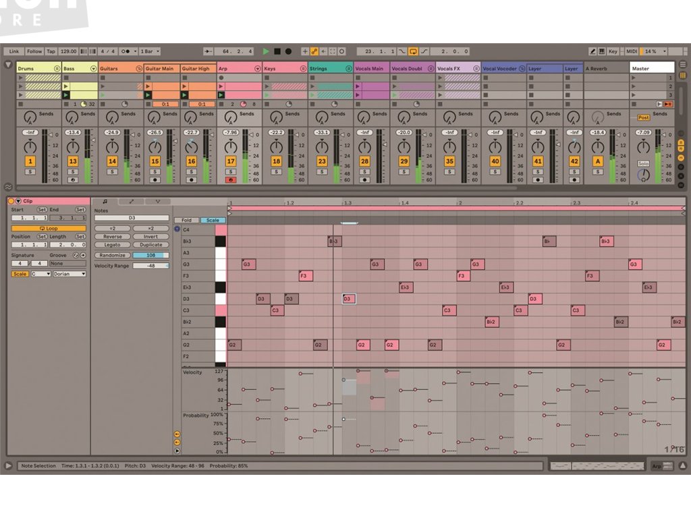Click the tempo field showing 129.00

pyautogui.click(x=68, y=51)
